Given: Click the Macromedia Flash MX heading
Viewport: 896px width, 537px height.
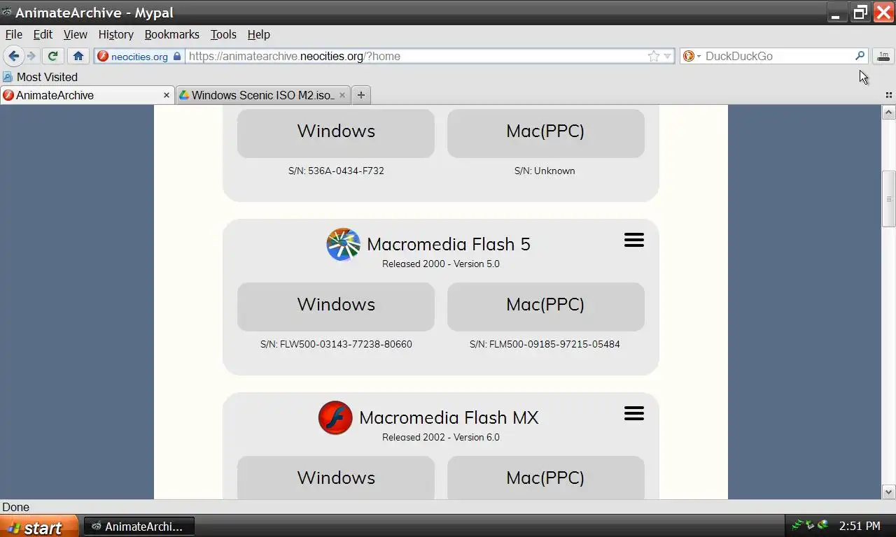Looking at the screenshot, I should click(449, 417).
